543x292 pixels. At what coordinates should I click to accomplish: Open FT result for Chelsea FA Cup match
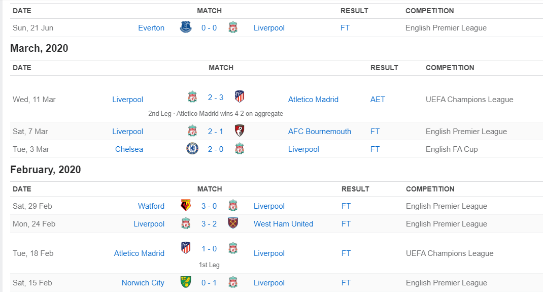(375, 149)
